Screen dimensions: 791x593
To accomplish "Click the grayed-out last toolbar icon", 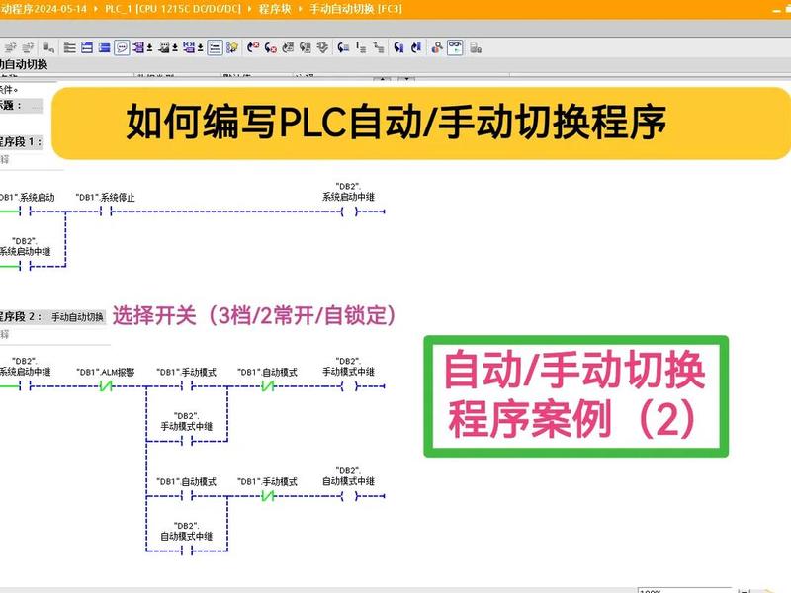I will pyautogui.click(x=476, y=47).
